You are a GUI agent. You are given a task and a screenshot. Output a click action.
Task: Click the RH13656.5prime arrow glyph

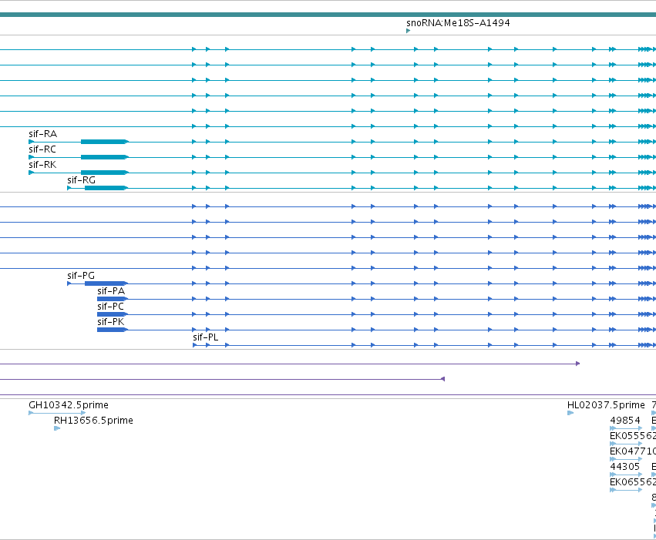[x=57, y=428]
